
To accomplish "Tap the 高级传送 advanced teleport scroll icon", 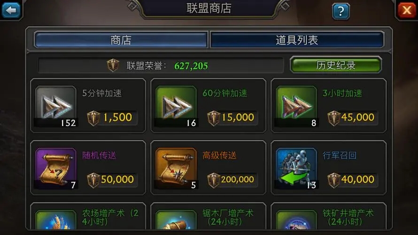I will tap(176, 168).
